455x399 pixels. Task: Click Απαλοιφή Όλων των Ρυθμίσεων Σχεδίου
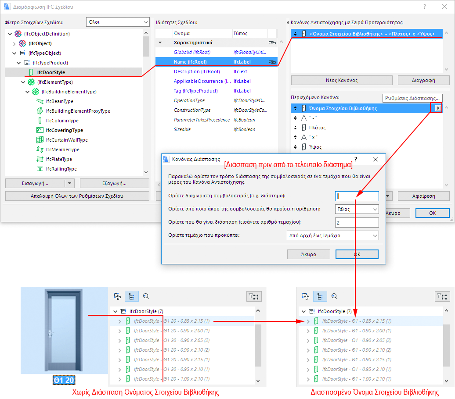click(x=77, y=196)
